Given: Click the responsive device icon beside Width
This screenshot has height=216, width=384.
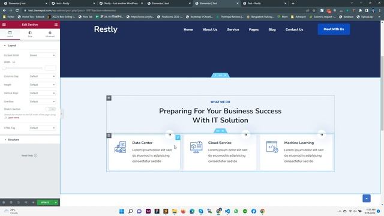Looking at the screenshot, I should 14,62.
